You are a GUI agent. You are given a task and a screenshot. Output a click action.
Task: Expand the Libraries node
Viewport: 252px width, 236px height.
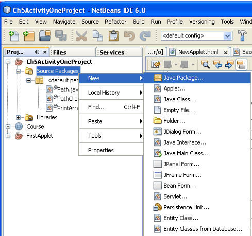pos(18,117)
